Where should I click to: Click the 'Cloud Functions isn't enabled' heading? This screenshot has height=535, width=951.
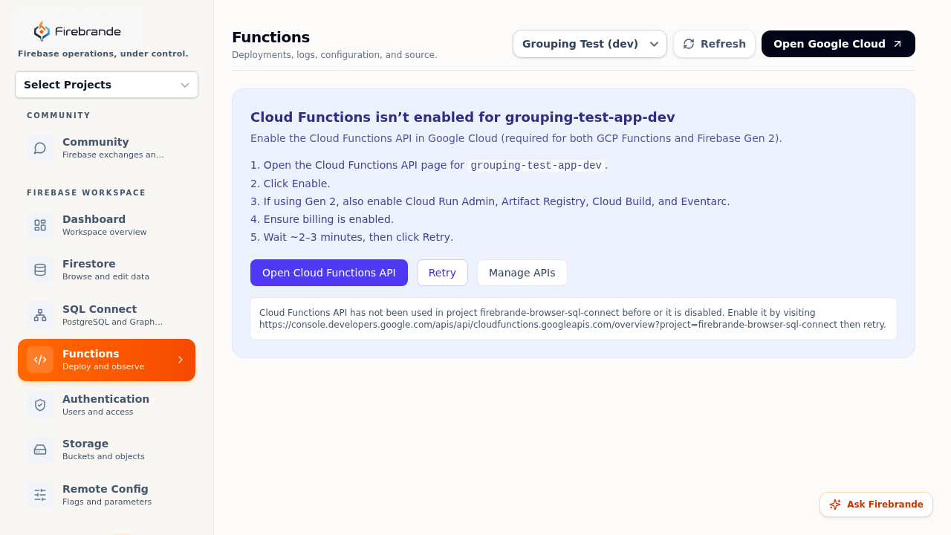462,117
